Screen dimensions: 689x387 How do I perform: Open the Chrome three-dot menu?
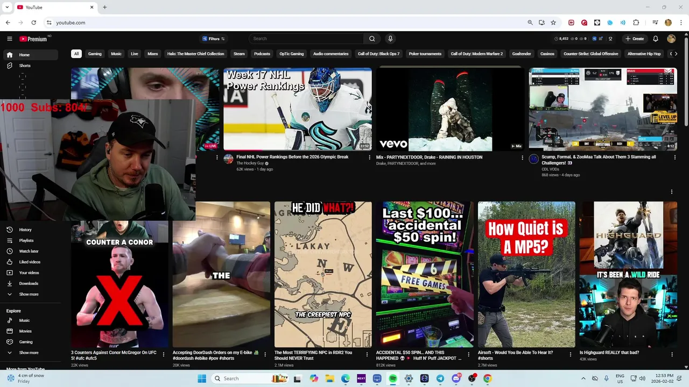(x=680, y=23)
